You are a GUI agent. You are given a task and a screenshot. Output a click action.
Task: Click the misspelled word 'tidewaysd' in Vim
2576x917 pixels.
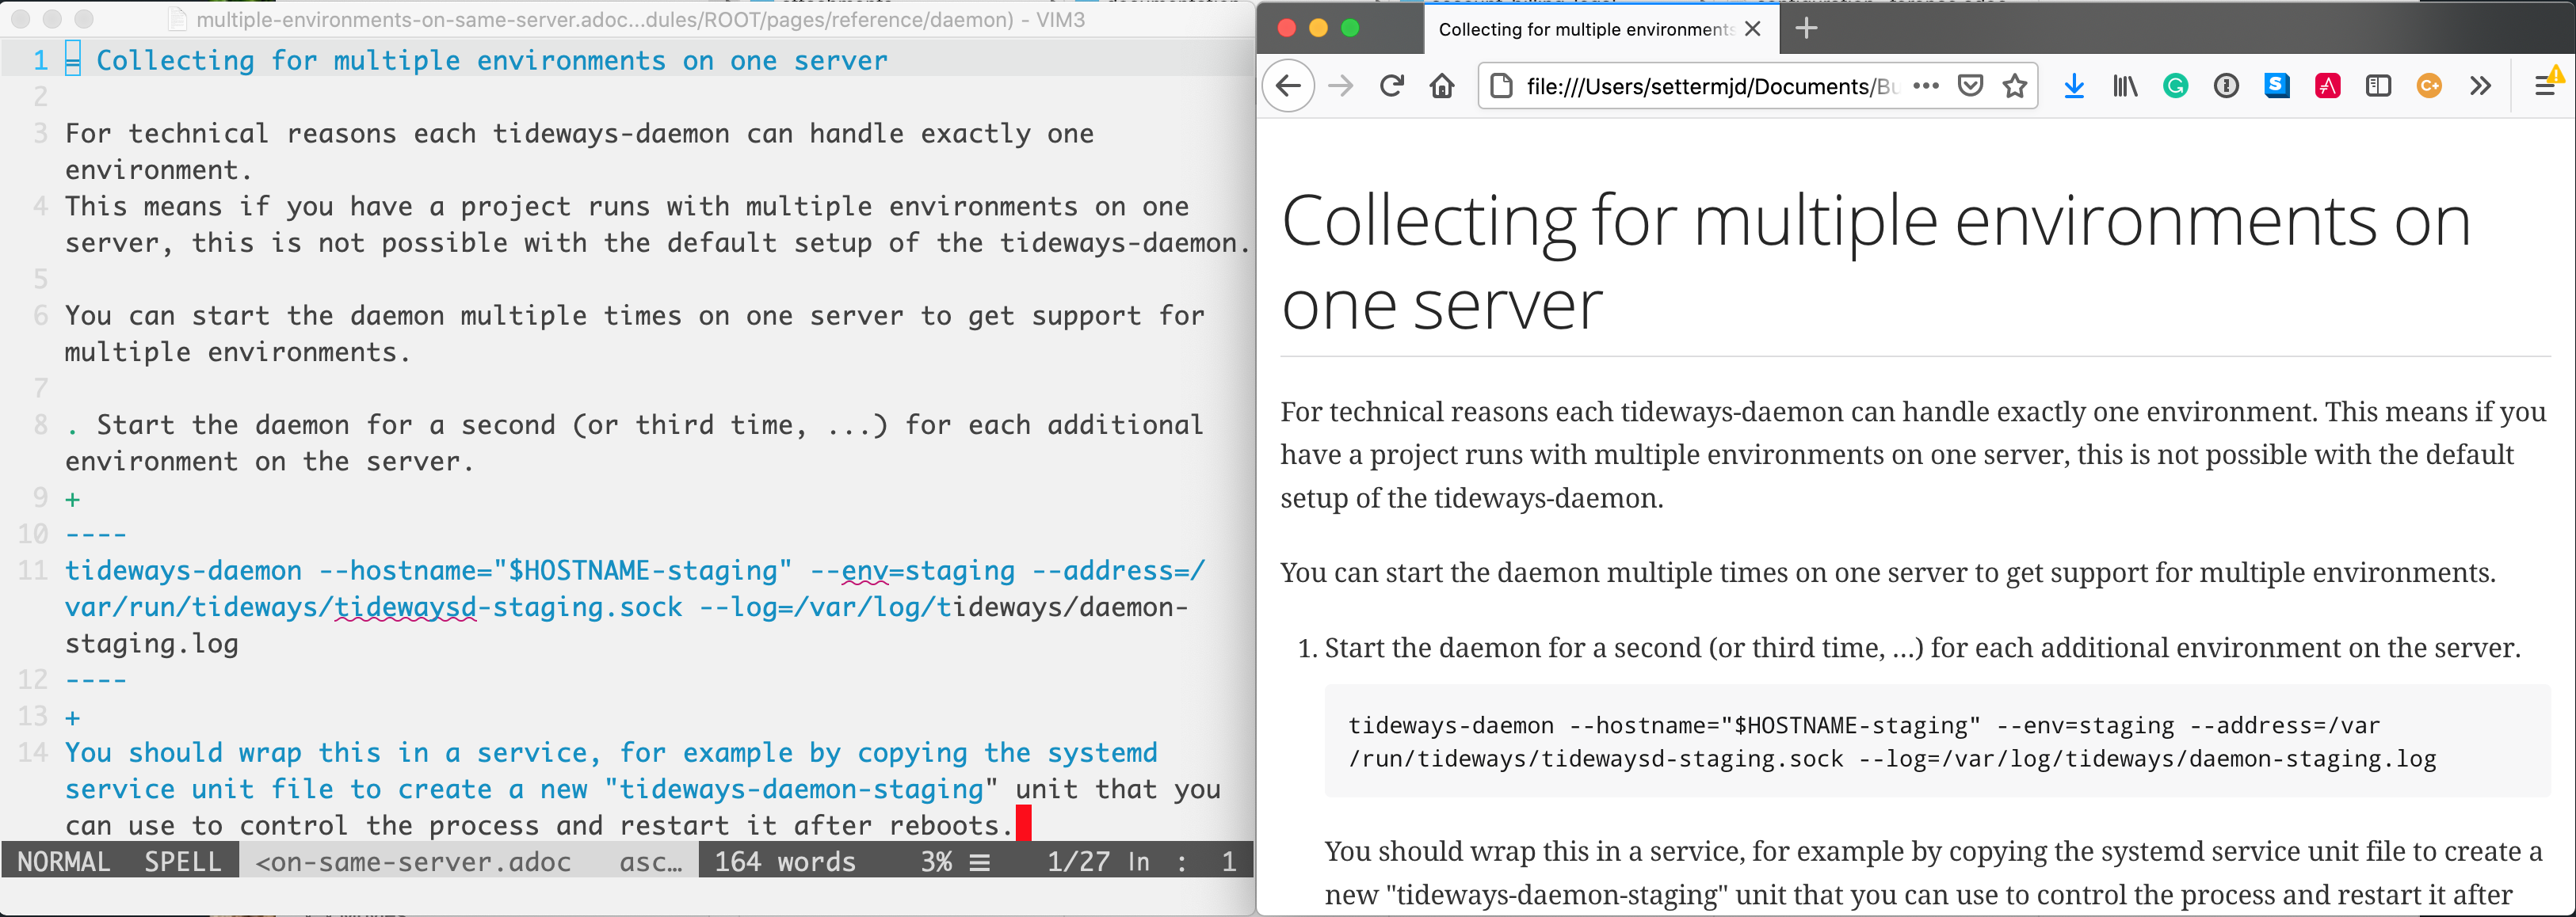[405, 607]
